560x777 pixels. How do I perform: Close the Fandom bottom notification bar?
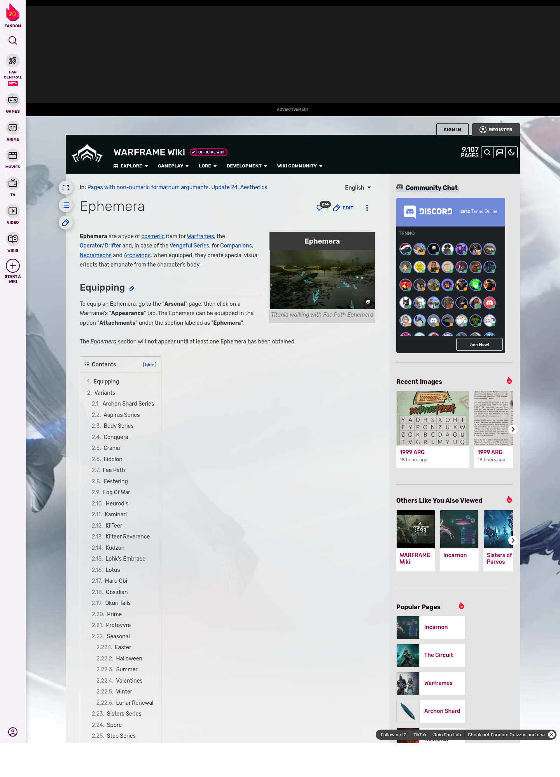(551, 735)
